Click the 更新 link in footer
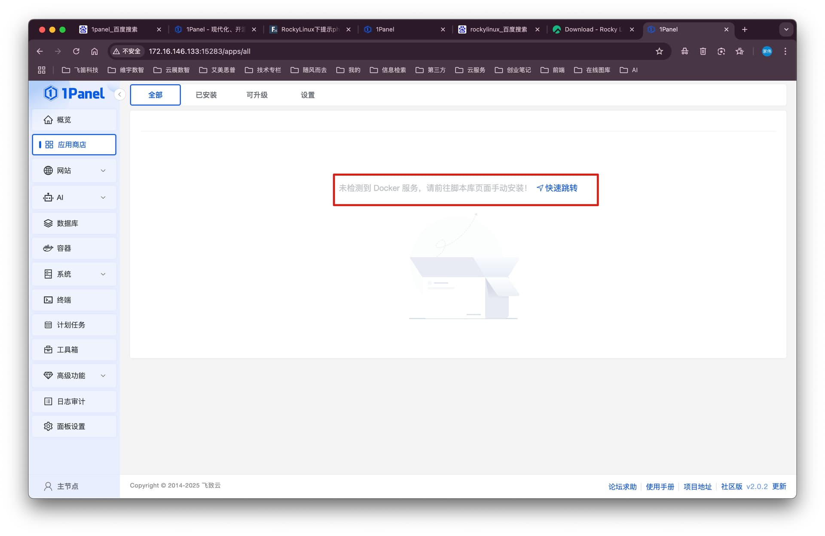 779,487
